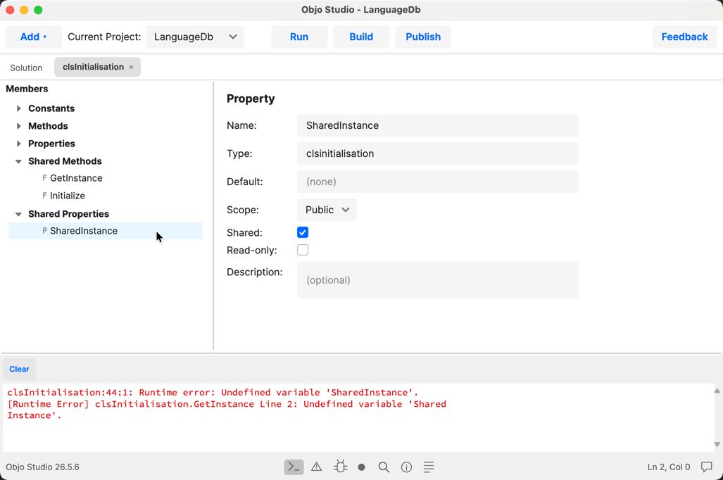Collapse the Shared Methods group
The height and width of the screenshot is (480, 723).
click(18, 161)
